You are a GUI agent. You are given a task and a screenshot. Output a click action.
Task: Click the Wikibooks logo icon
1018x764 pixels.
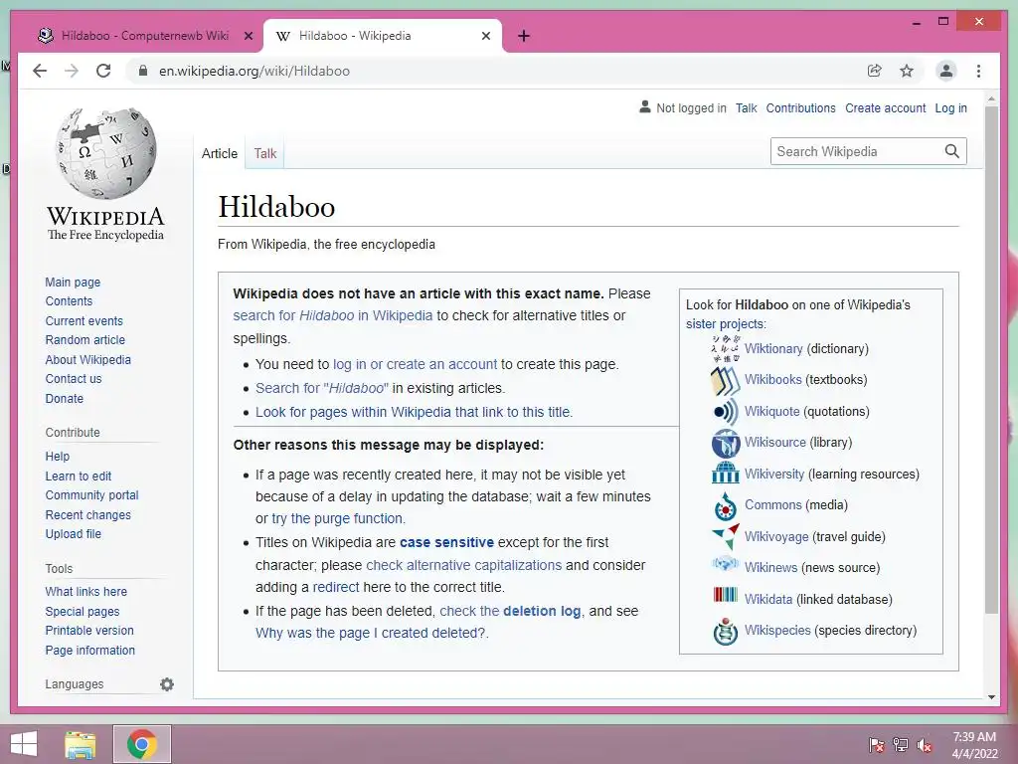pos(725,380)
